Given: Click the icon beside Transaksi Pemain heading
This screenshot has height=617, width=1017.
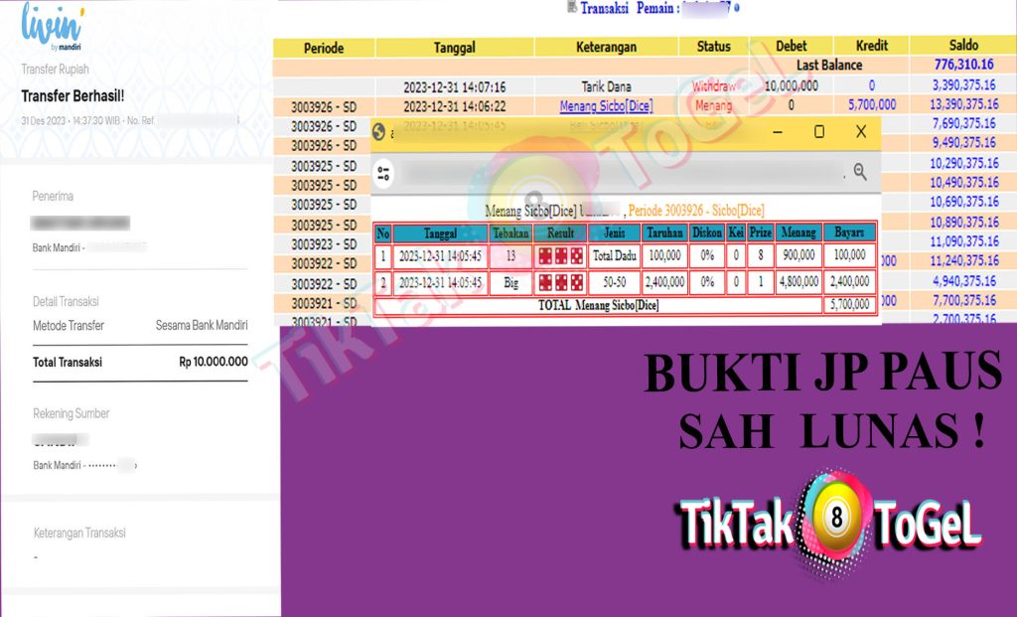Looking at the screenshot, I should [x=572, y=7].
